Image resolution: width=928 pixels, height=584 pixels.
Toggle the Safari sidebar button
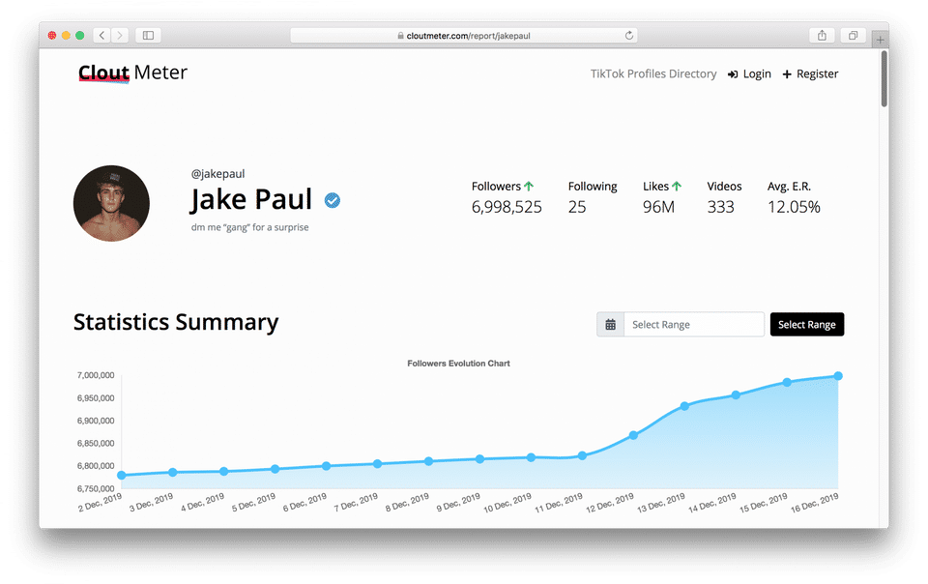pos(149,36)
